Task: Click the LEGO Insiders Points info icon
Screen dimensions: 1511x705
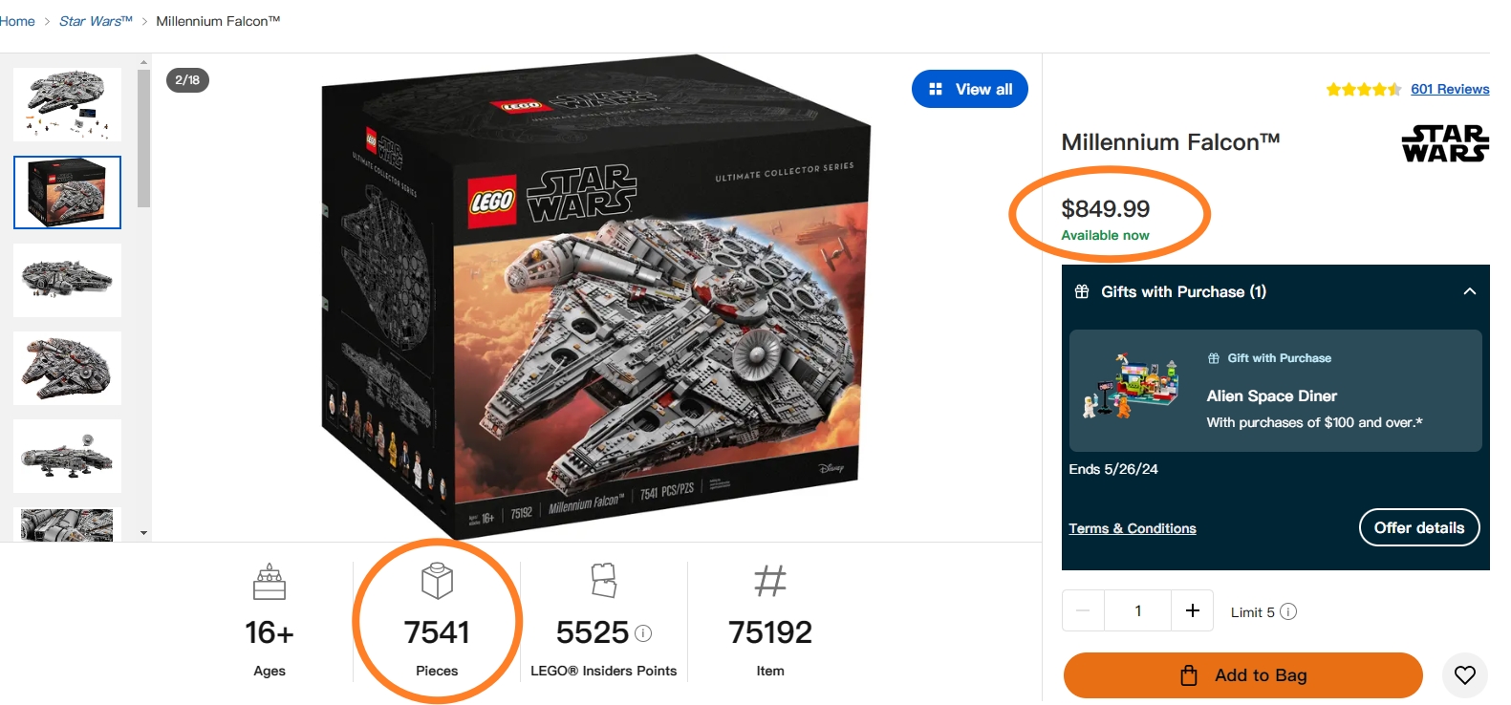Action: click(x=644, y=632)
